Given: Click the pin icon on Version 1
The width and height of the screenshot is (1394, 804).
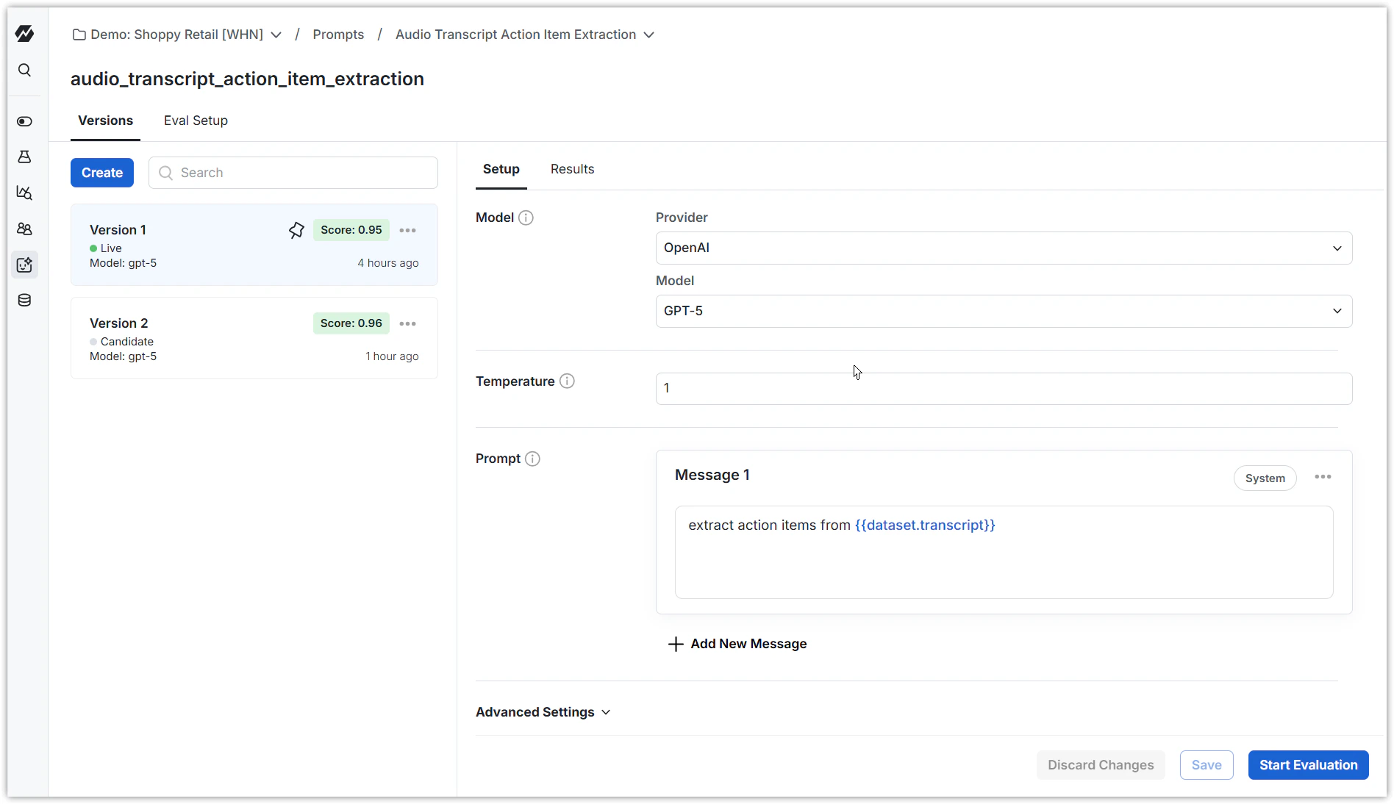Looking at the screenshot, I should click(296, 230).
